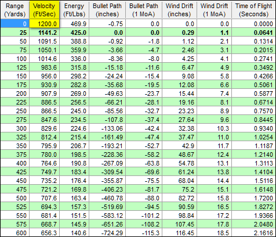The height and width of the screenshot is (237, 276).
Task: Select bullet path MoA -101.2 cell
Action: click(144, 216)
